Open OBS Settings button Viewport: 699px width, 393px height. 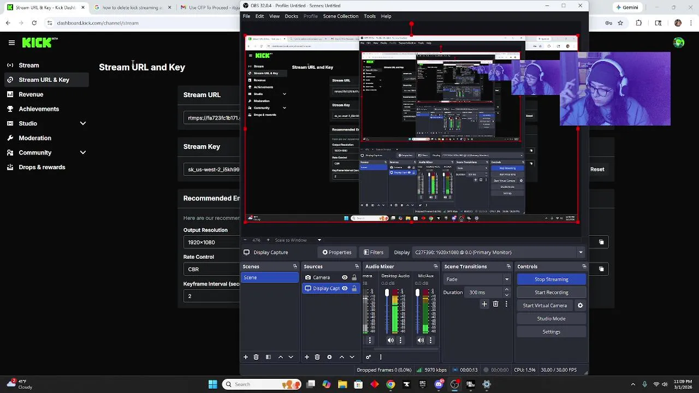point(551,332)
